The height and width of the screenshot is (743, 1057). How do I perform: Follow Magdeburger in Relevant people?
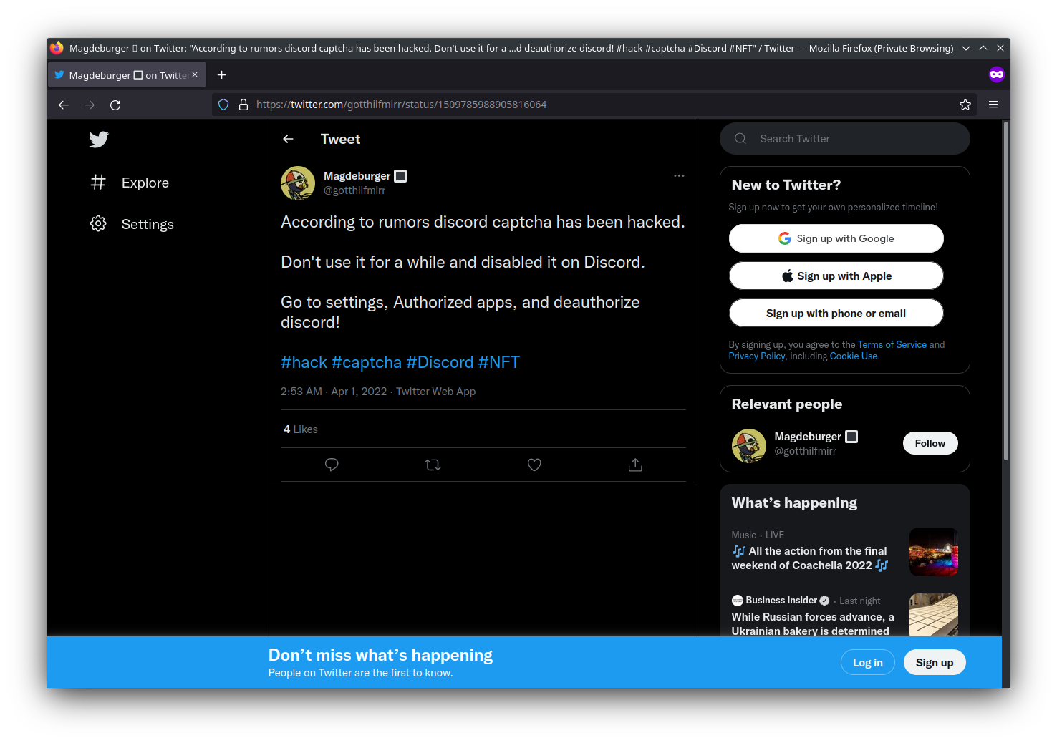point(930,443)
